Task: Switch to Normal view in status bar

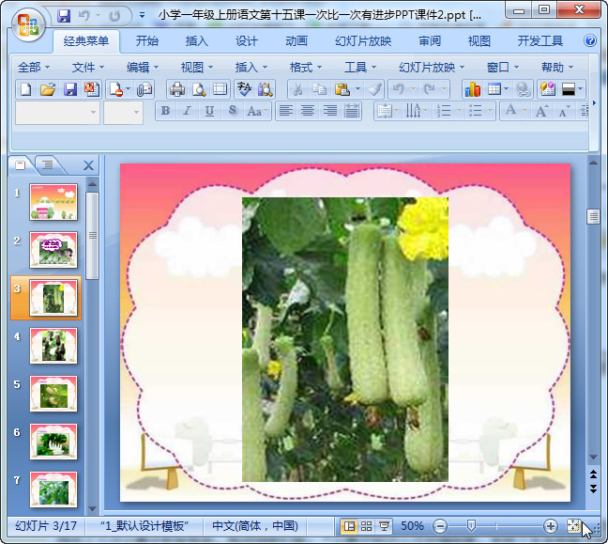Action: 349,526
